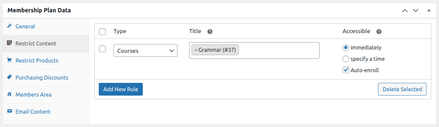Click the envelope icon for Email Content
The height and width of the screenshot is (127, 439).
pos(9,111)
